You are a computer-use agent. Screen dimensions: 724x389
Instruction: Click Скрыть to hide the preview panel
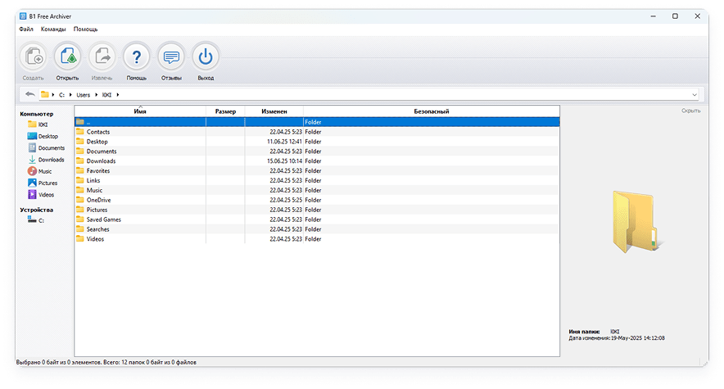690,111
